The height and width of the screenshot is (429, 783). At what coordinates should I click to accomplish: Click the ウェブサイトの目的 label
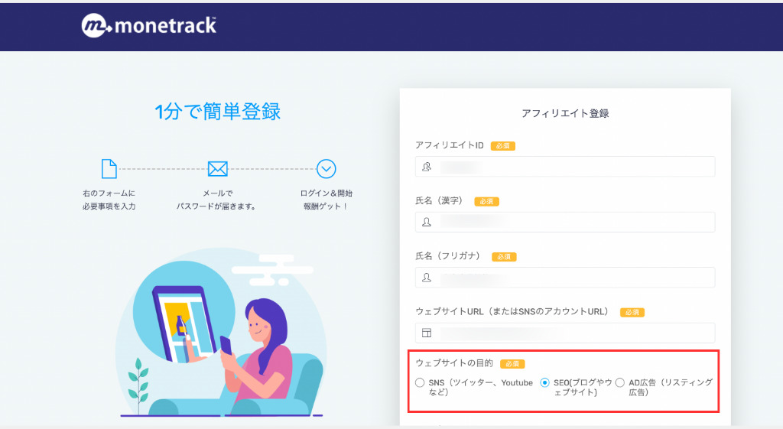click(454, 363)
